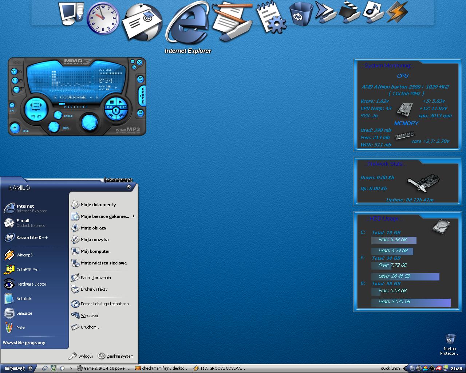This screenshot has width=466, height=373.
Task: Open Norton Protected recycle bin on desktop
Action: click(x=450, y=344)
